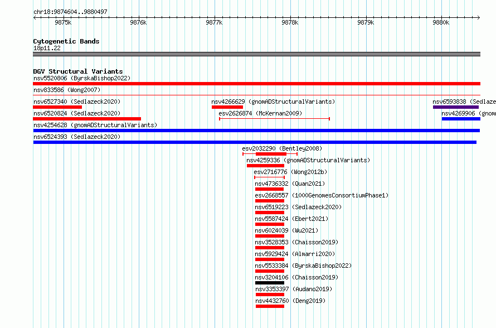Image resolution: width=496 pixels, height=328 pixels.
Task: Click nsv4259336 (gnomADStructuralVariants) label
Action: click(308, 160)
